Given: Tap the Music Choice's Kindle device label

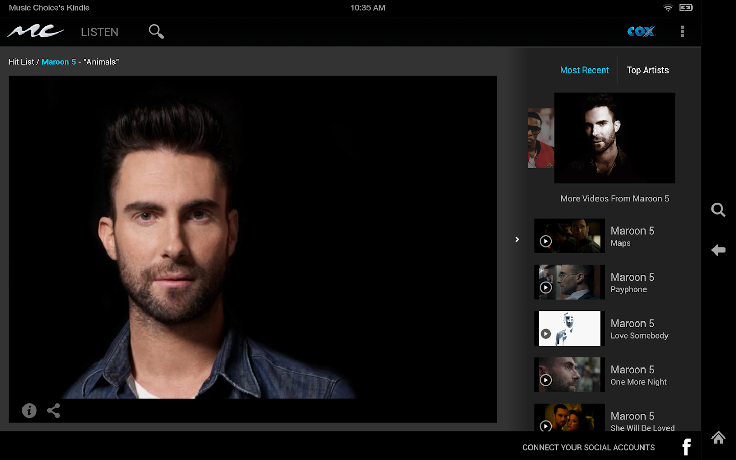Looking at the screenshot, I should [x=49, y=8].
